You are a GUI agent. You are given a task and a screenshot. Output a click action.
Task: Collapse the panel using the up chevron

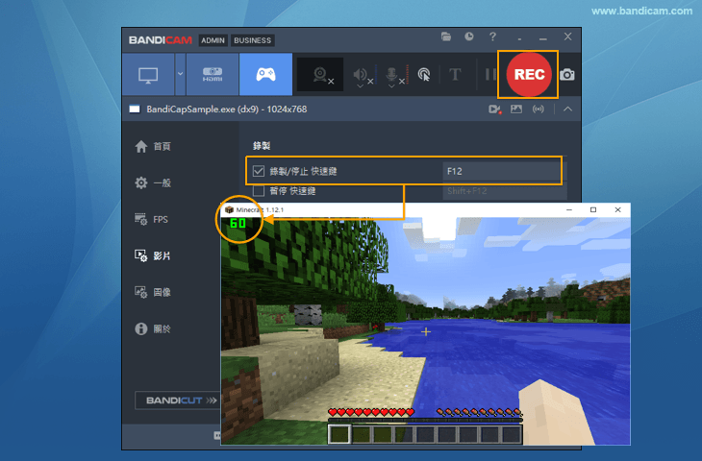point(567,109)
